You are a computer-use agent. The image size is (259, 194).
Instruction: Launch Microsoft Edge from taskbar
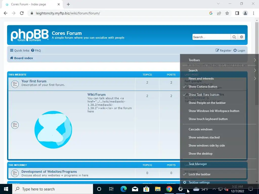coord(123,189)
